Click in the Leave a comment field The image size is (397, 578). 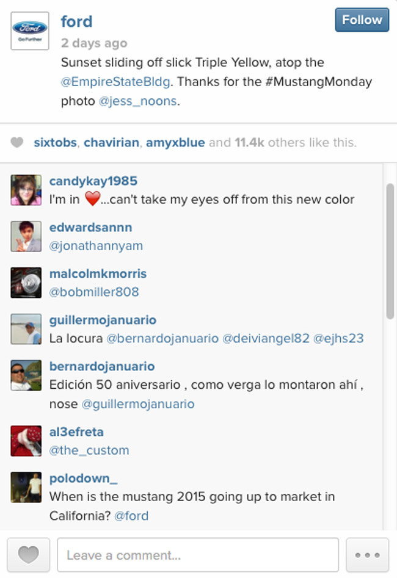click(198, 555)
